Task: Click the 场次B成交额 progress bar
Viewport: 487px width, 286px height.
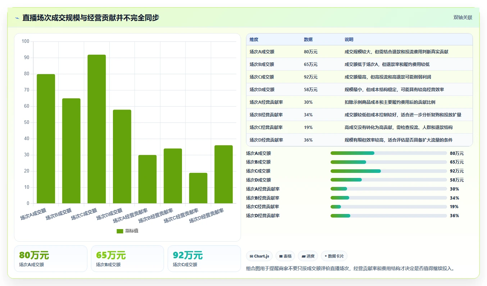Action: click(388, 162)
